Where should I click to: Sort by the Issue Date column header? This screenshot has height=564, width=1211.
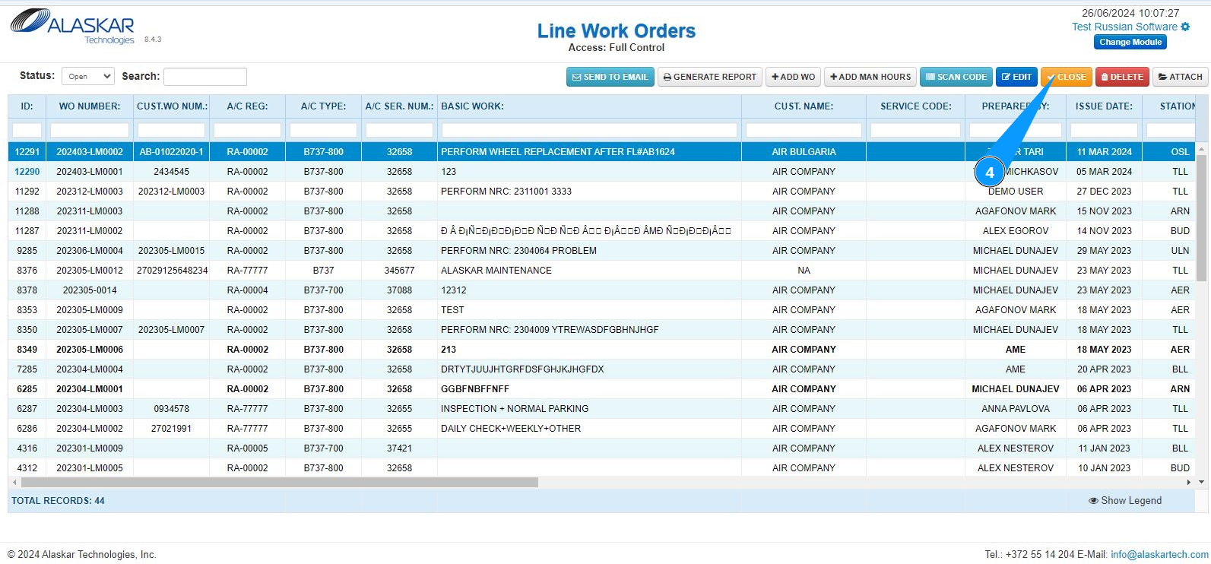point(1105,106)
